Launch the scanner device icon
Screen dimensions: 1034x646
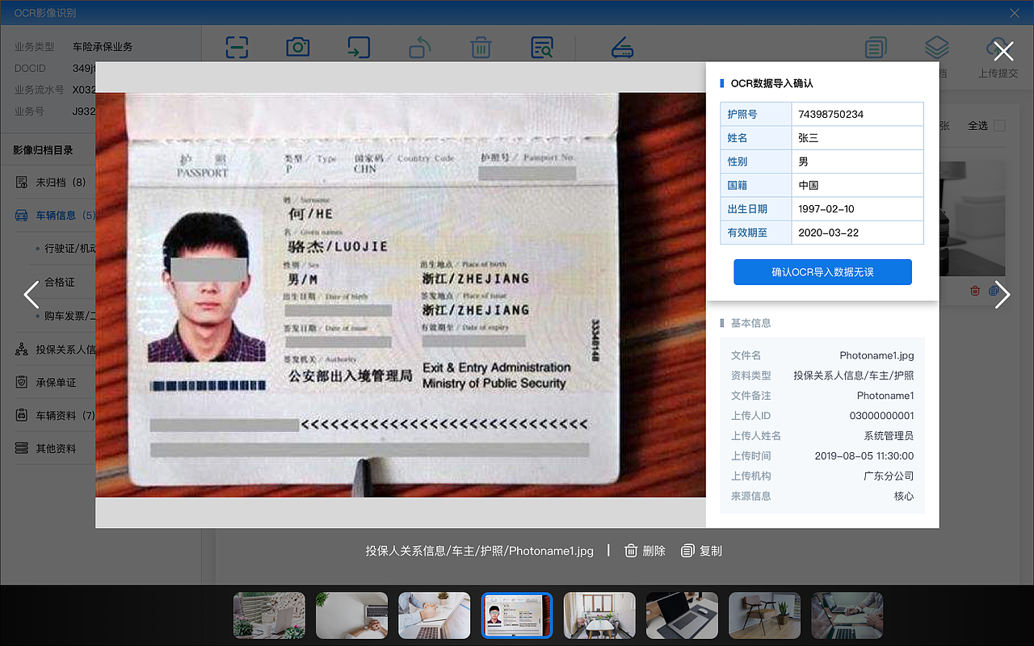(622, 48)
